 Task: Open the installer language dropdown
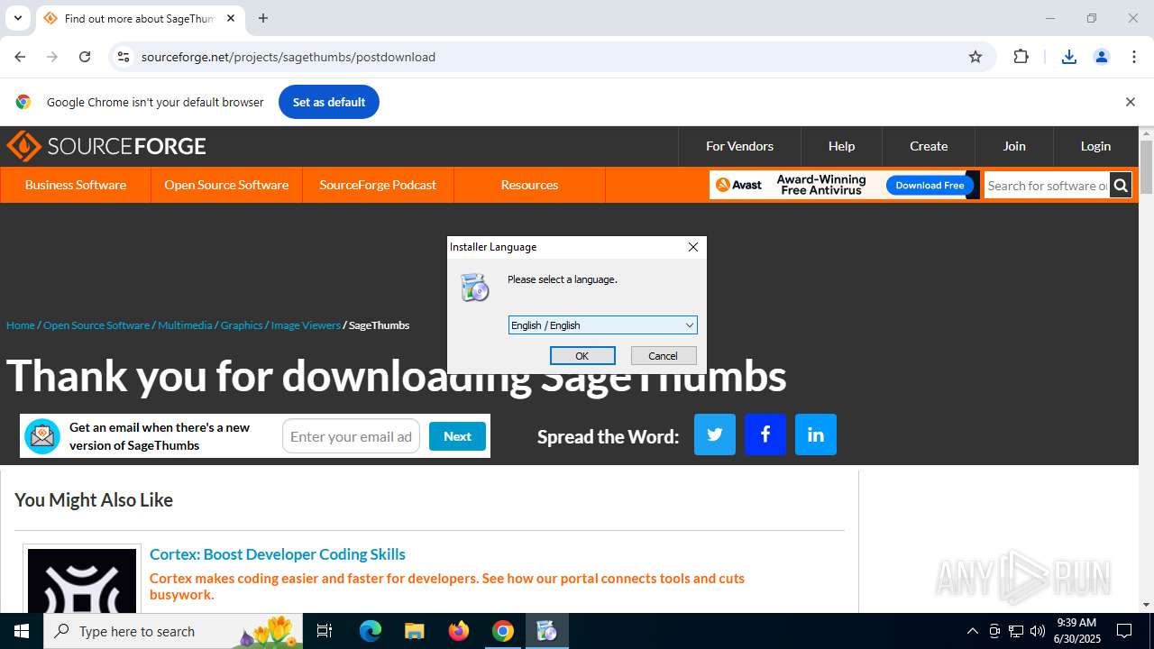[x=602, y=325]
